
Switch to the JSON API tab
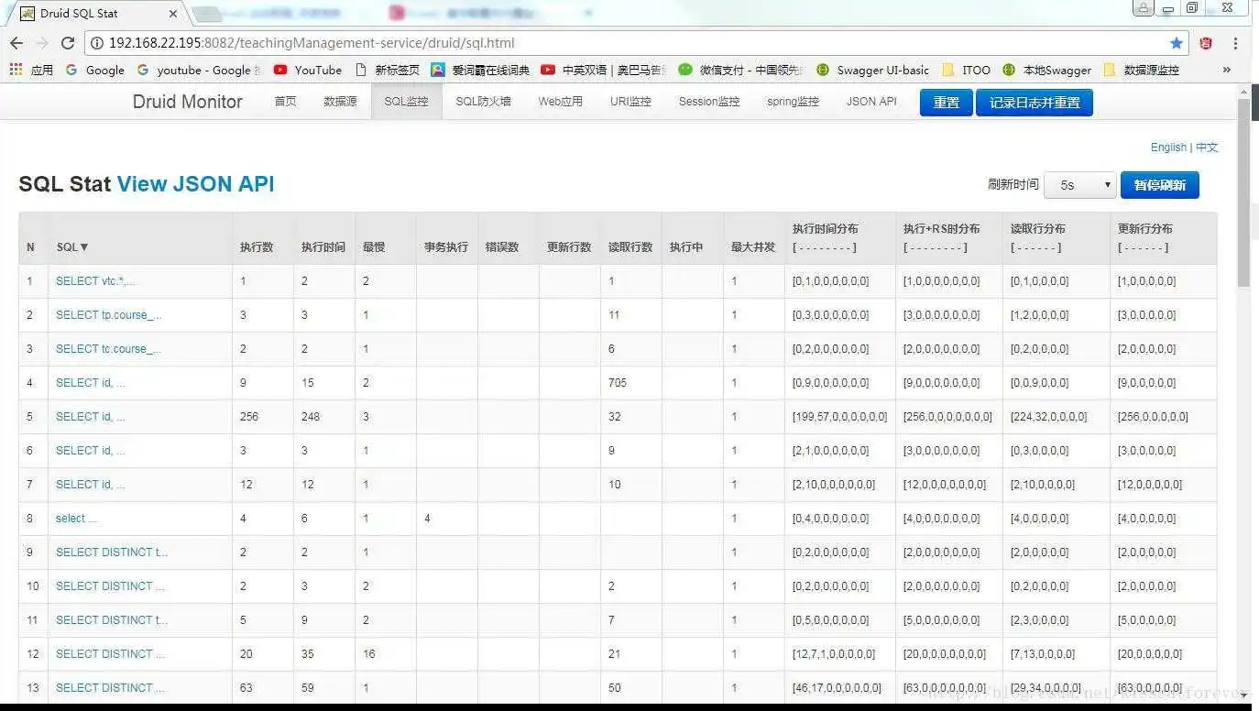[870, 102]
